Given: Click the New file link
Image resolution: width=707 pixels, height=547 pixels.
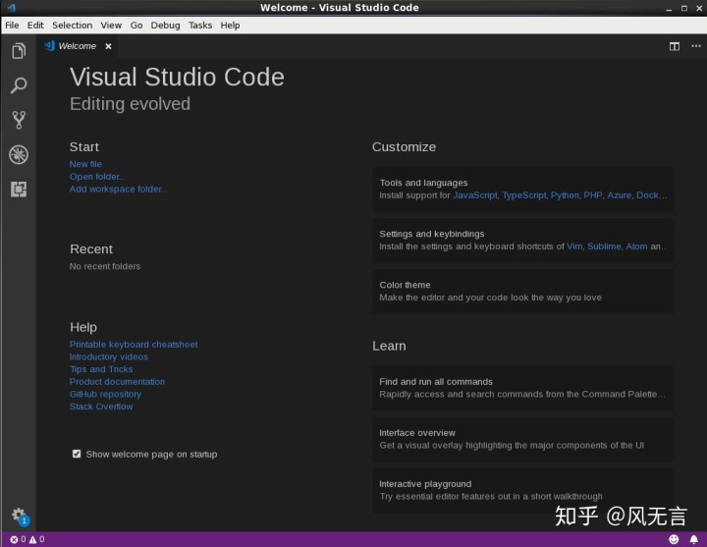Looking at the screenshot, I should (x=85, y=164).
